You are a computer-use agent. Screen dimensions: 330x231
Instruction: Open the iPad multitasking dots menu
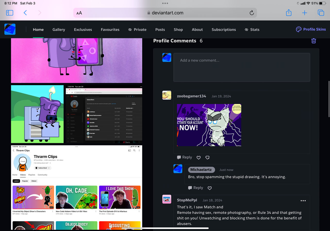coord(165,3)
